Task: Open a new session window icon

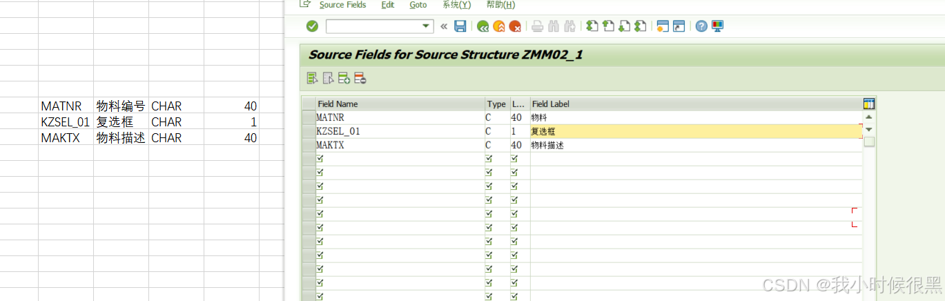Action: tap(663, 26)
